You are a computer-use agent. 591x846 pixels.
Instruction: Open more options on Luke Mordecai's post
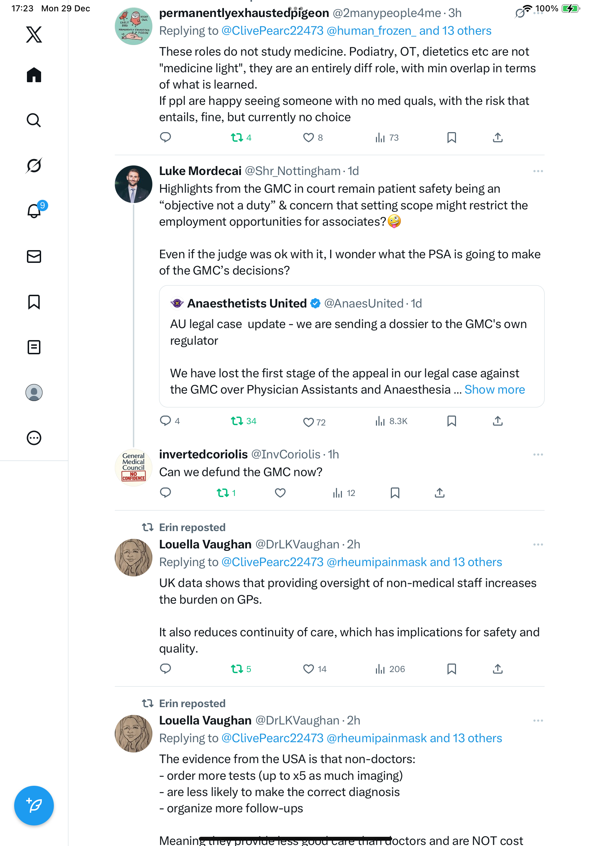click(537, 171)
